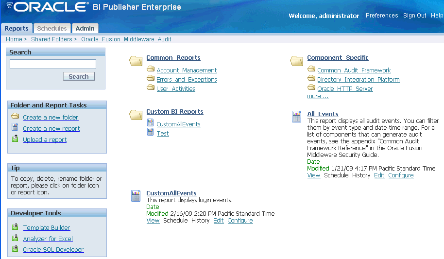Click the Search button
The height and width of the screenshot is (259, 444).
(79, 76)
